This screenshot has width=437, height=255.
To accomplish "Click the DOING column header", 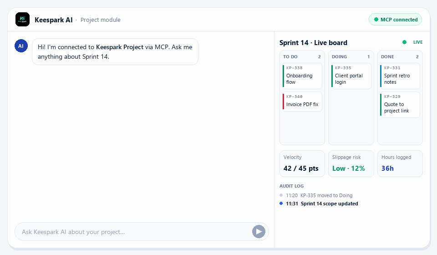I will coord(351,56).
